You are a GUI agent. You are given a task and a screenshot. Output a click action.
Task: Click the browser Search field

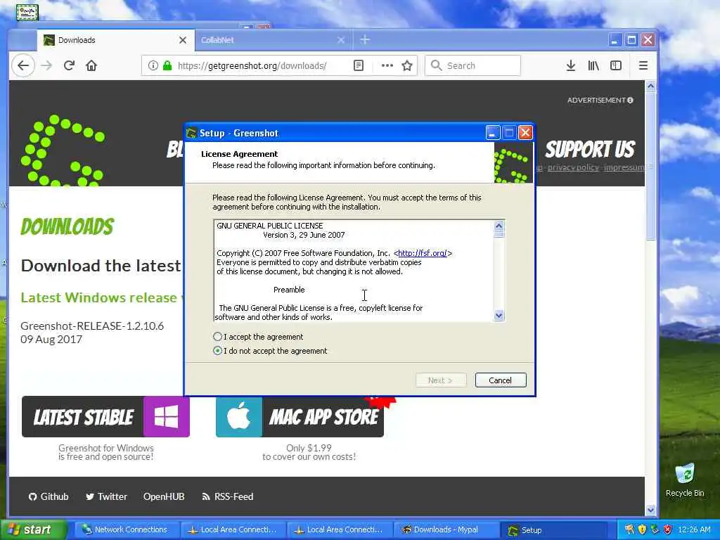pos(473,65)
